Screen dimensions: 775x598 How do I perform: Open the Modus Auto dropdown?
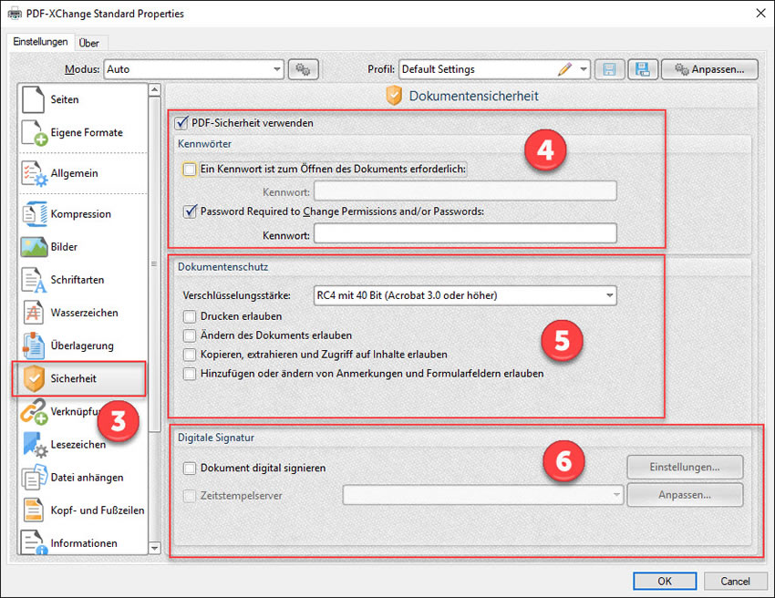tap(193, 69)
